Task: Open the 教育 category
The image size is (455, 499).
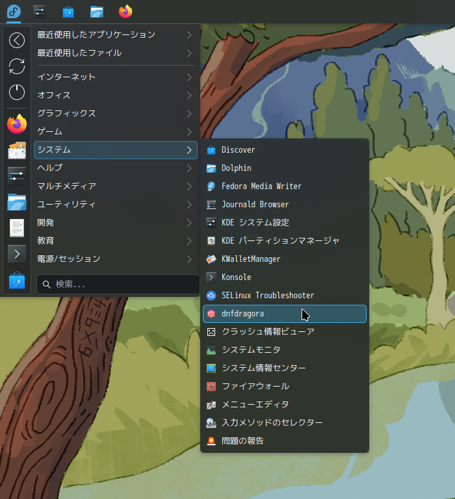Action: click(x=116, y=240)
